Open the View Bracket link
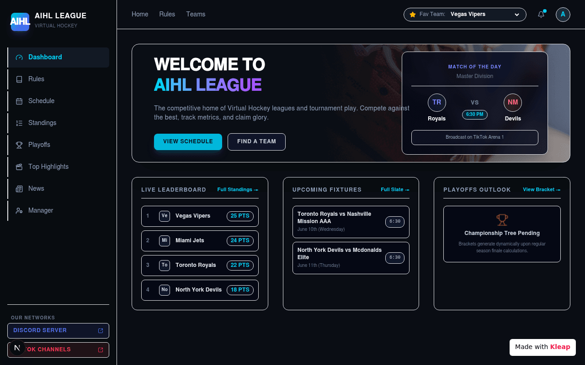Screen dimensions: 585x365 pyautogui.click(x=542, y=189)
